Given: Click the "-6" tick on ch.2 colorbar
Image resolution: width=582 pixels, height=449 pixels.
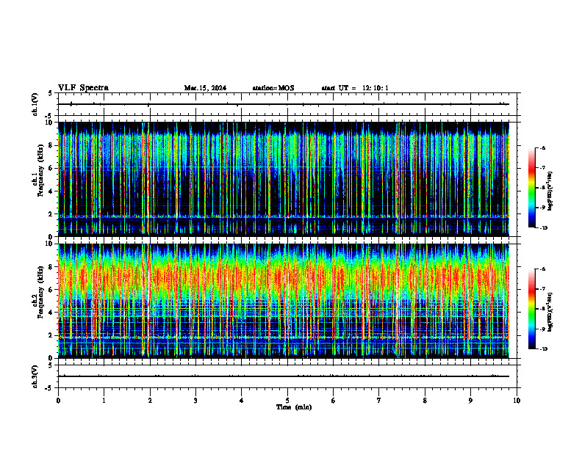Looking at the screenshot, I should click(x=542, y=269).
